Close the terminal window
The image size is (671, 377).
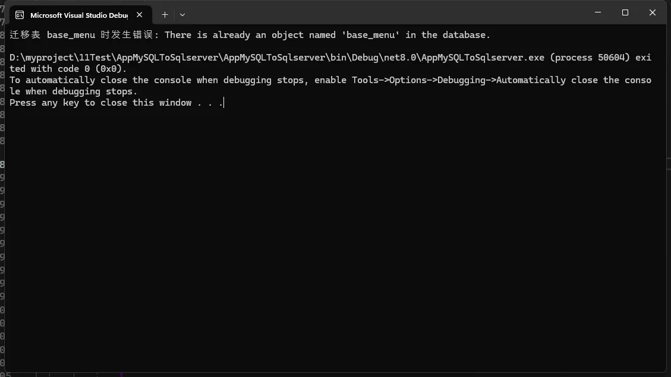click(x=652, y=12)
